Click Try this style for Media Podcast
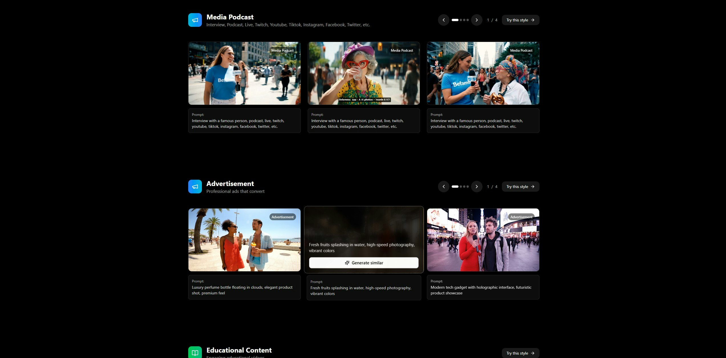The image size is (726, 358). click(x=520, y=20)
